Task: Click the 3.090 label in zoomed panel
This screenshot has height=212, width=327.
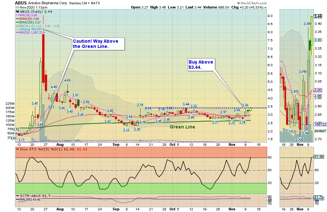Action: pyautogui.click(x=303, y=71)
